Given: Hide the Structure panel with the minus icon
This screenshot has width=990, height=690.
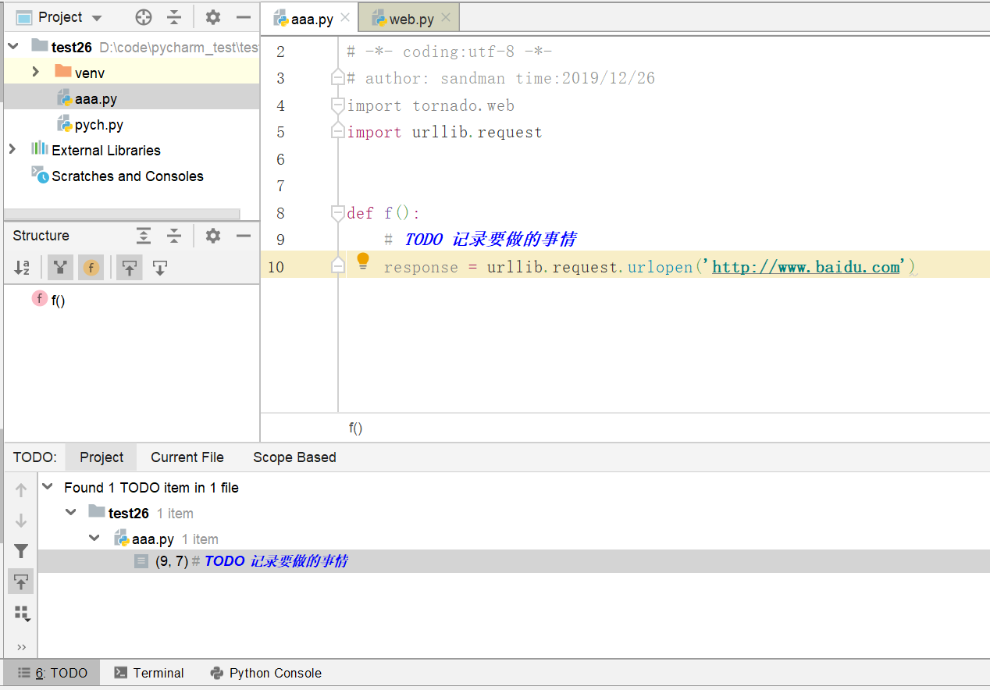Looking at the screenshot, I should tap(244, 236).
